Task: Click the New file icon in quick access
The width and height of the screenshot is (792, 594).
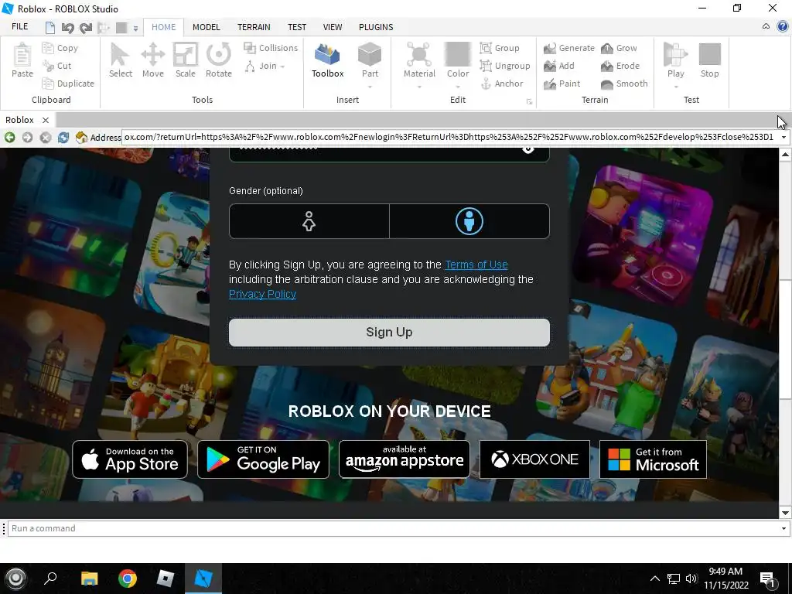Action: click(49, 27)
